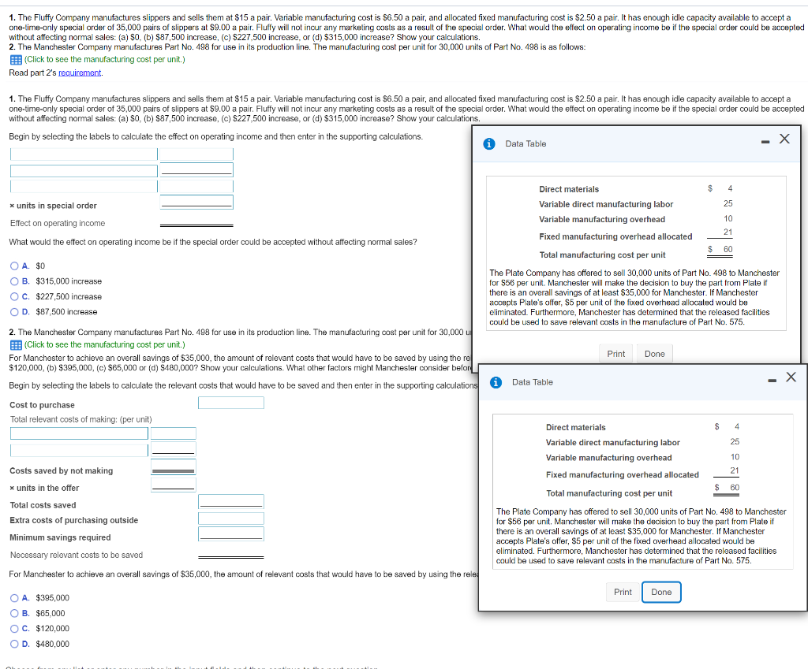
Task: Open second label dropdown in part 1
Action: (x=84, y=171)
